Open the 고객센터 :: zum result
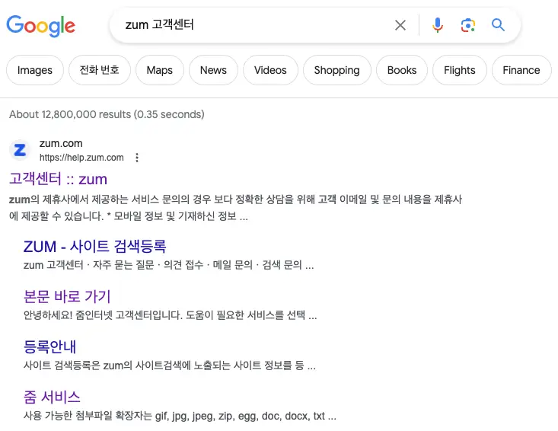Image resolution: width=558 pixels, height=431 pixels. (x=58, y=179)
